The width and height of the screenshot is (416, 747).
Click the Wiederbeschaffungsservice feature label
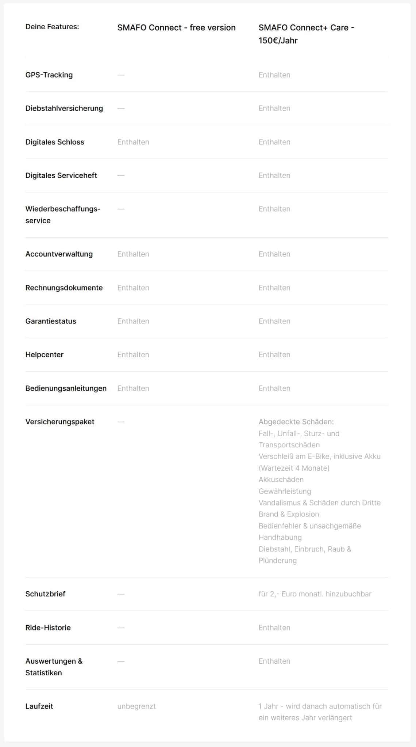pos(63,215)
